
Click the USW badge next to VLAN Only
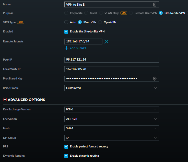(x=124, y=13)
